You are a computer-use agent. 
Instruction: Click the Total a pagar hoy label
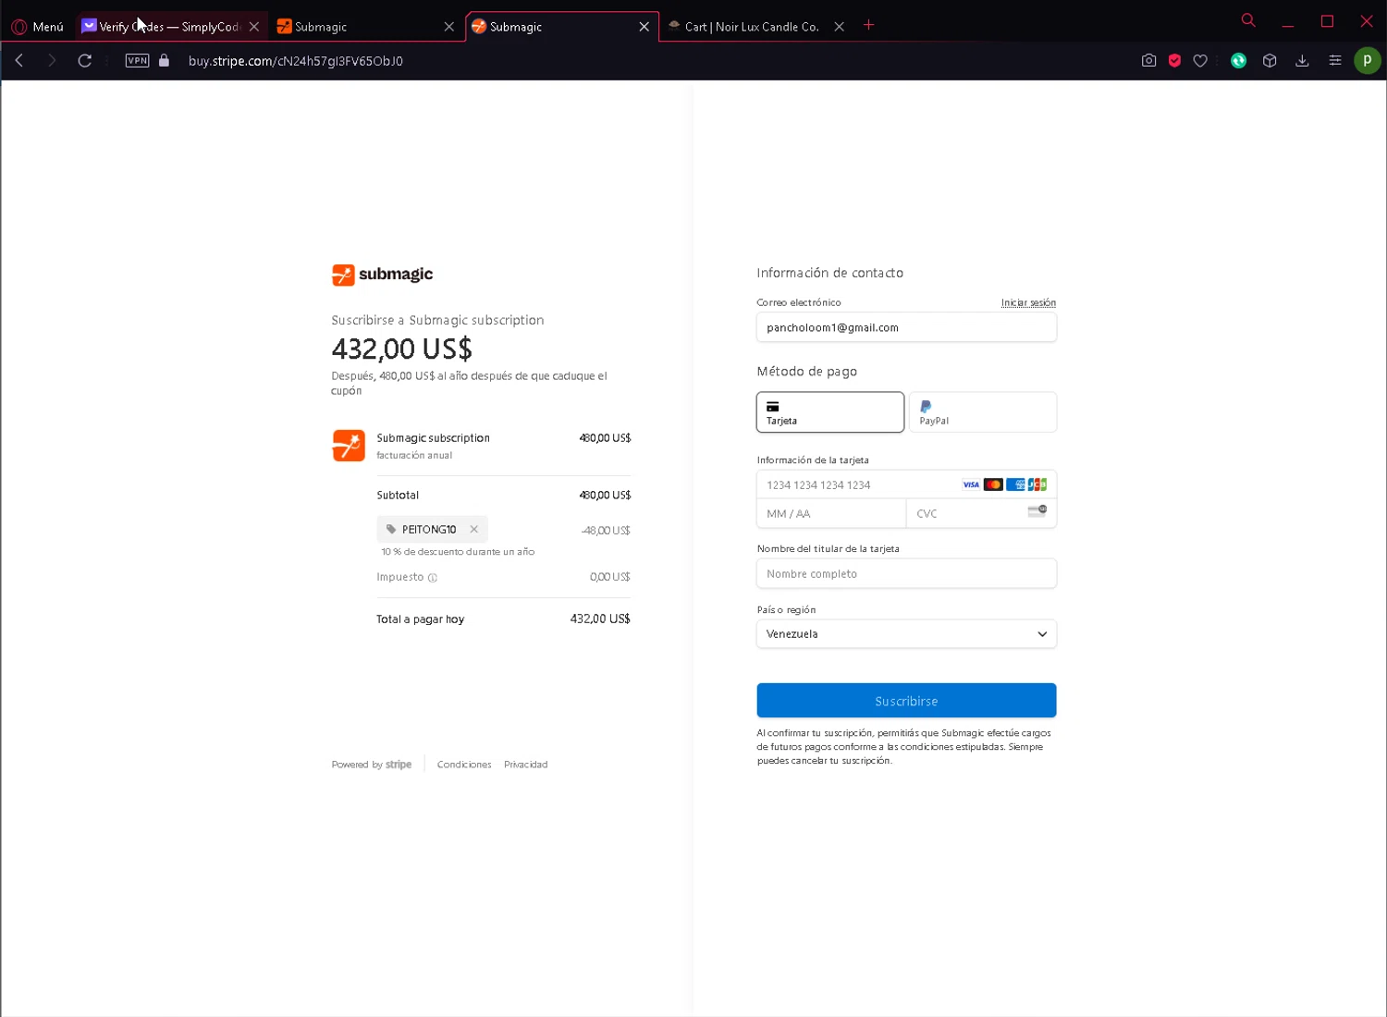pos(421,619)
